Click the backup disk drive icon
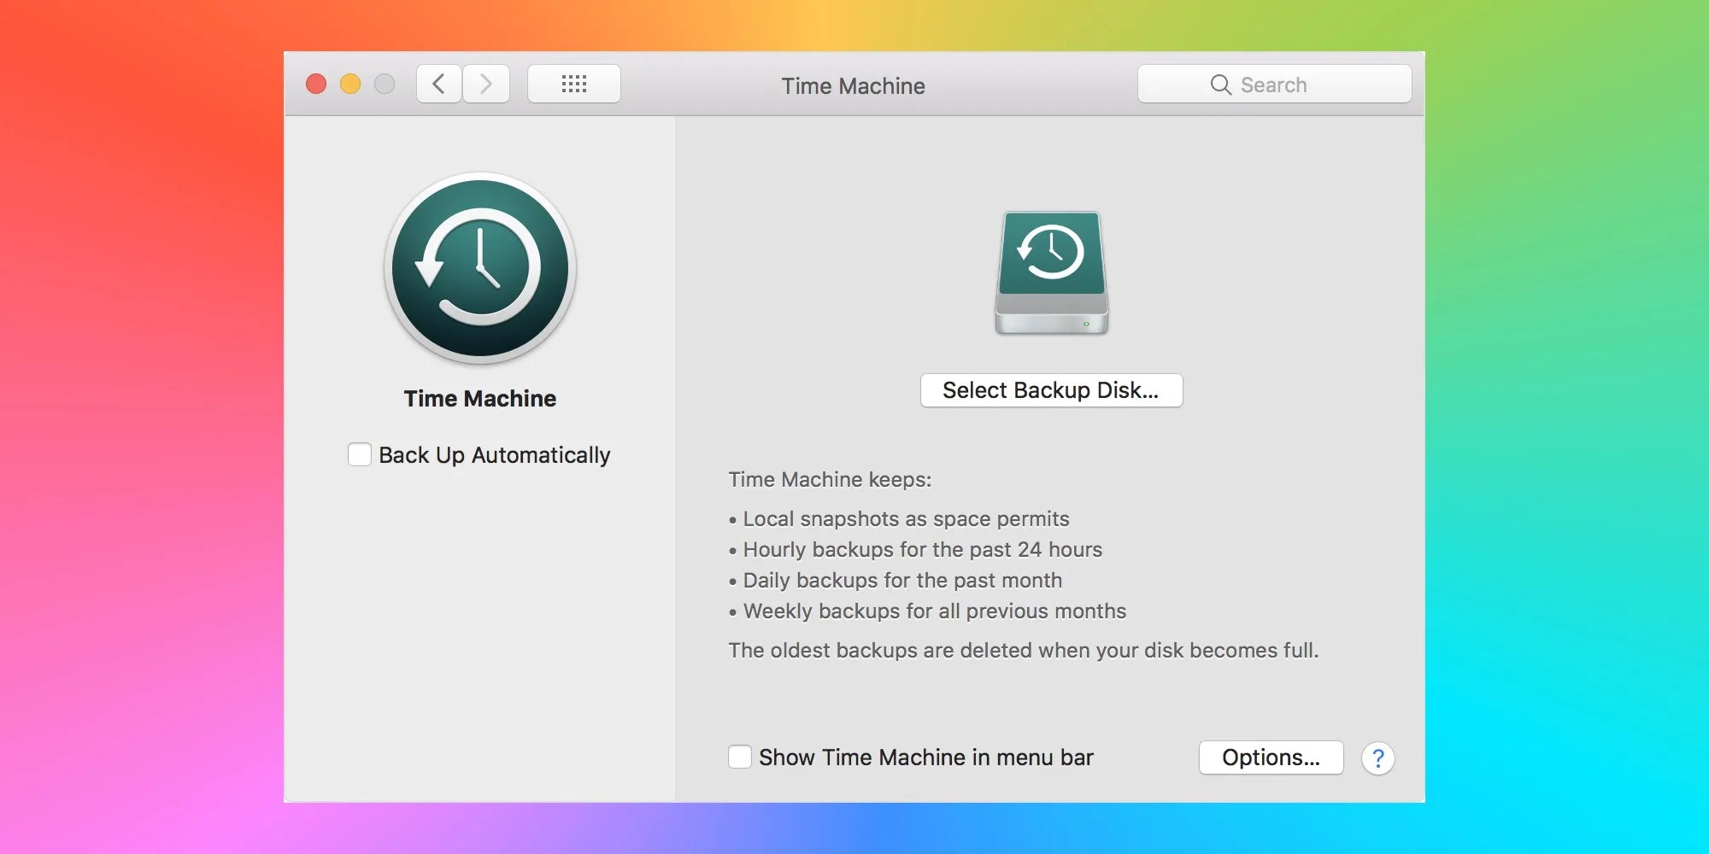The height and width of the screenshot is (854, 1709). click(x=1051, y=273)
